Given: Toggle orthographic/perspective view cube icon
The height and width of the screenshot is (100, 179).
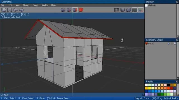Looking at the screenshot, I should click(x=129, y=10).
